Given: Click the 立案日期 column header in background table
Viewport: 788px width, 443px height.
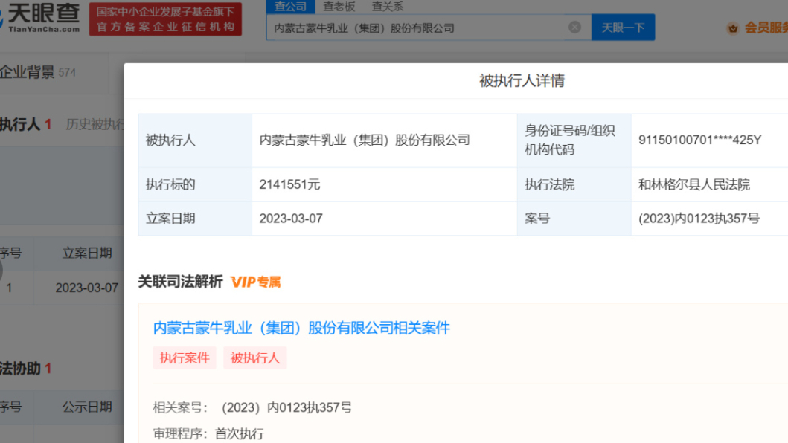Looking at the screenshot, I should pyautogui.click(x=87, y=253).
